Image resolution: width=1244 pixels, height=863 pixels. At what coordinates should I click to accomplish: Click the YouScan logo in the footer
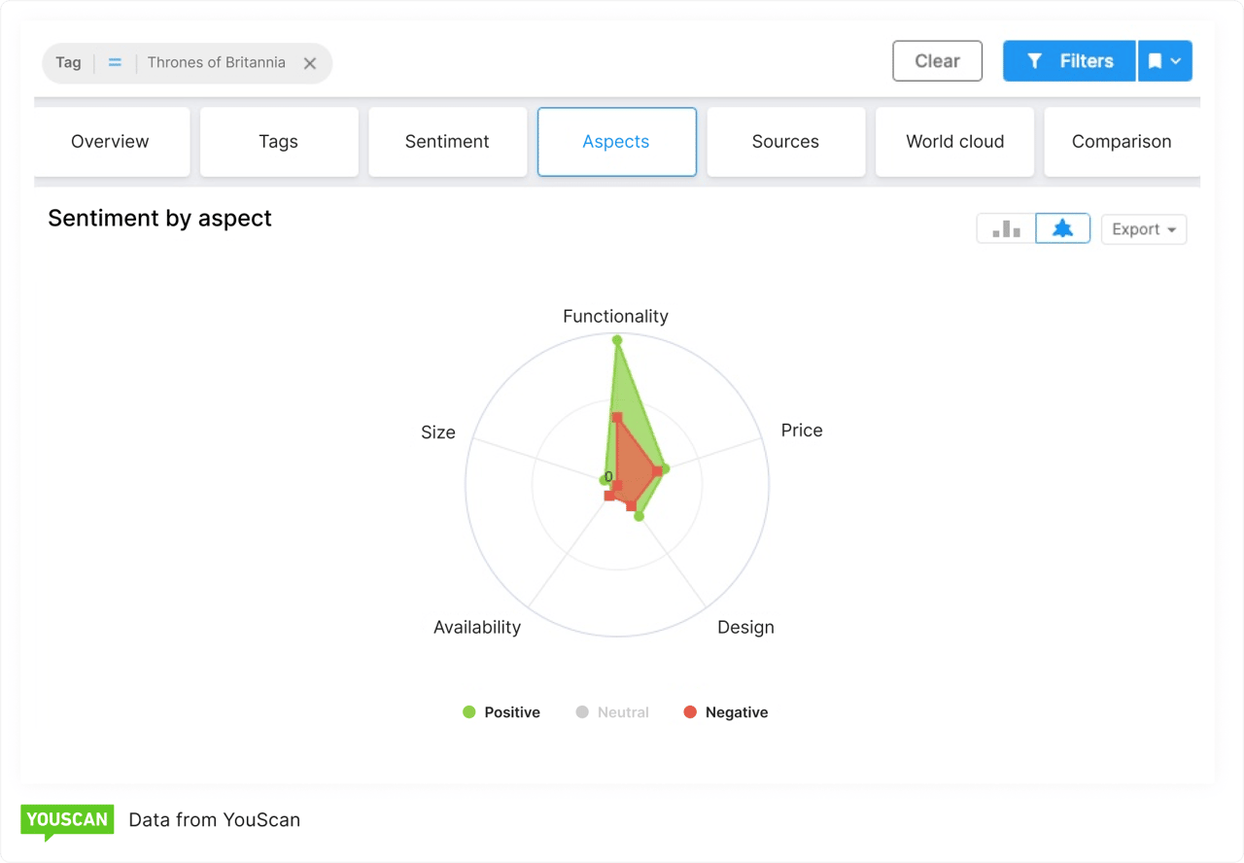coord(66,820)
